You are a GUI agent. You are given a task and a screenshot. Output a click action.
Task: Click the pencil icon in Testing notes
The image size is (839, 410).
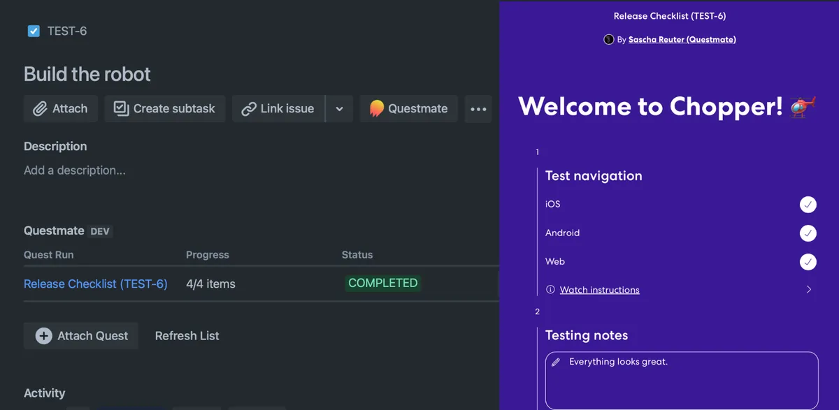pos(556,362)
